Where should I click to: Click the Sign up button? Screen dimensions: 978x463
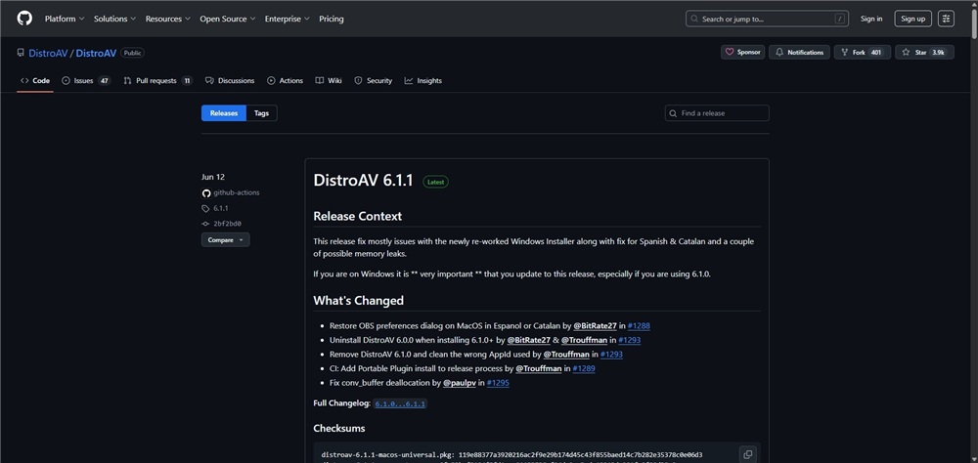tap(913, 19)
